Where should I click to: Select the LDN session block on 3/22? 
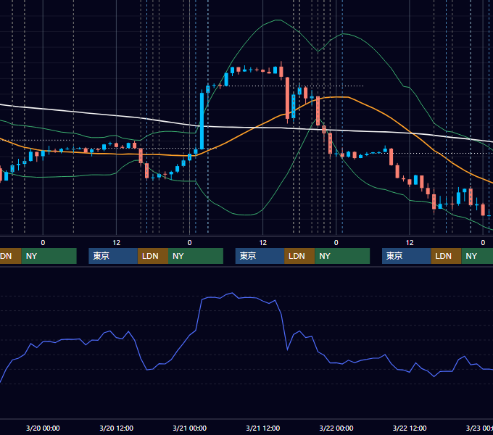click(x=446, y=256)
